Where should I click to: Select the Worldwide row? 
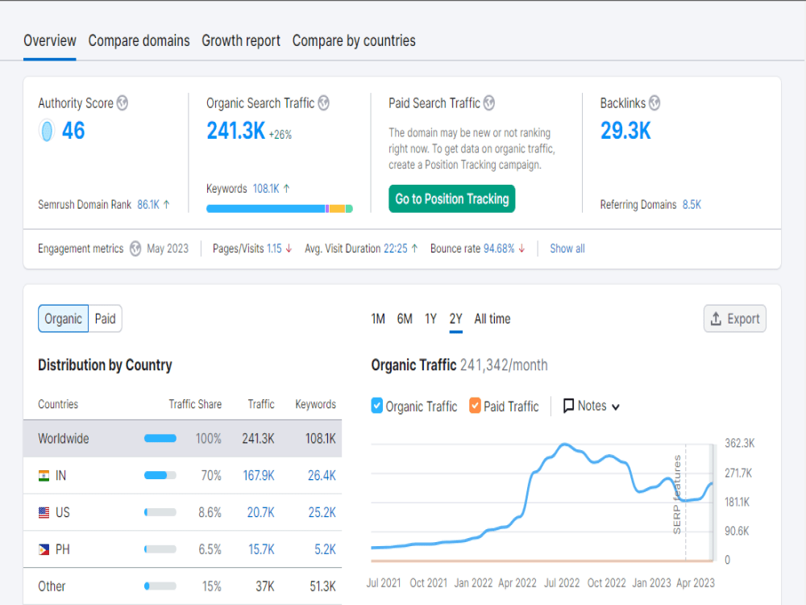[x=182, y=439]
